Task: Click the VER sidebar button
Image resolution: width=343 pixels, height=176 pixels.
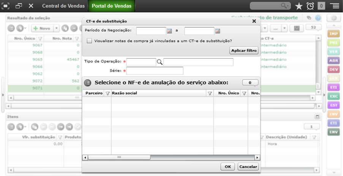Action: [x=334, y=52]
